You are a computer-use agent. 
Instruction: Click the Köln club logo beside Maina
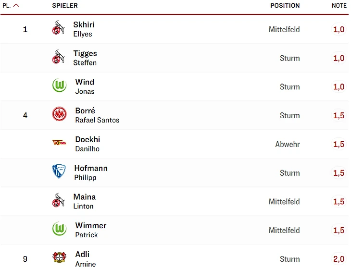coord(58,200)
